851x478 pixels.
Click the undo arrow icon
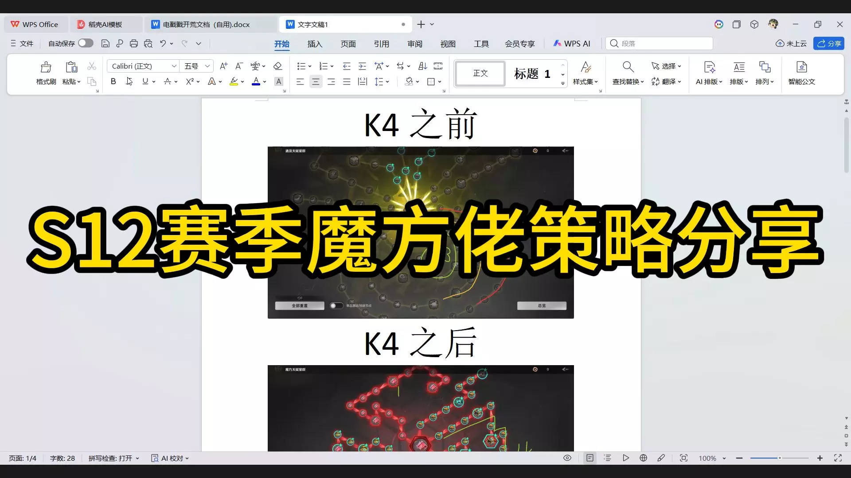pyautogui.click(x=163, y=43)
